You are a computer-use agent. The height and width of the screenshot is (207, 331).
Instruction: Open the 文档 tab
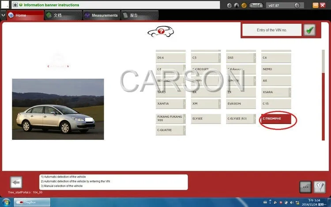pos(63,15)
